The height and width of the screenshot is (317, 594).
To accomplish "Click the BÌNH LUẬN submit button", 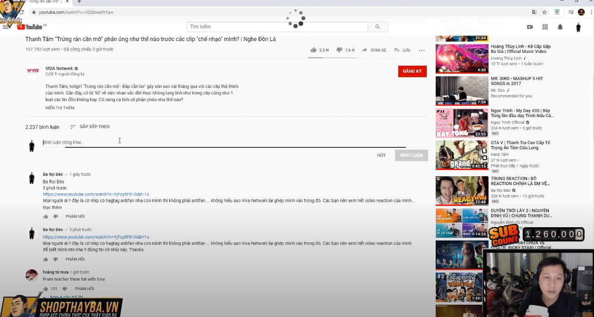I will (412, 155).
